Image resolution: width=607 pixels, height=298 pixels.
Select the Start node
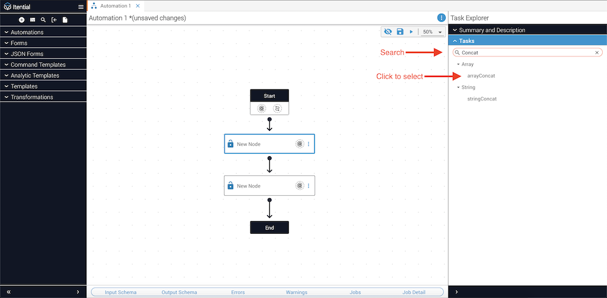coord(269,96)
